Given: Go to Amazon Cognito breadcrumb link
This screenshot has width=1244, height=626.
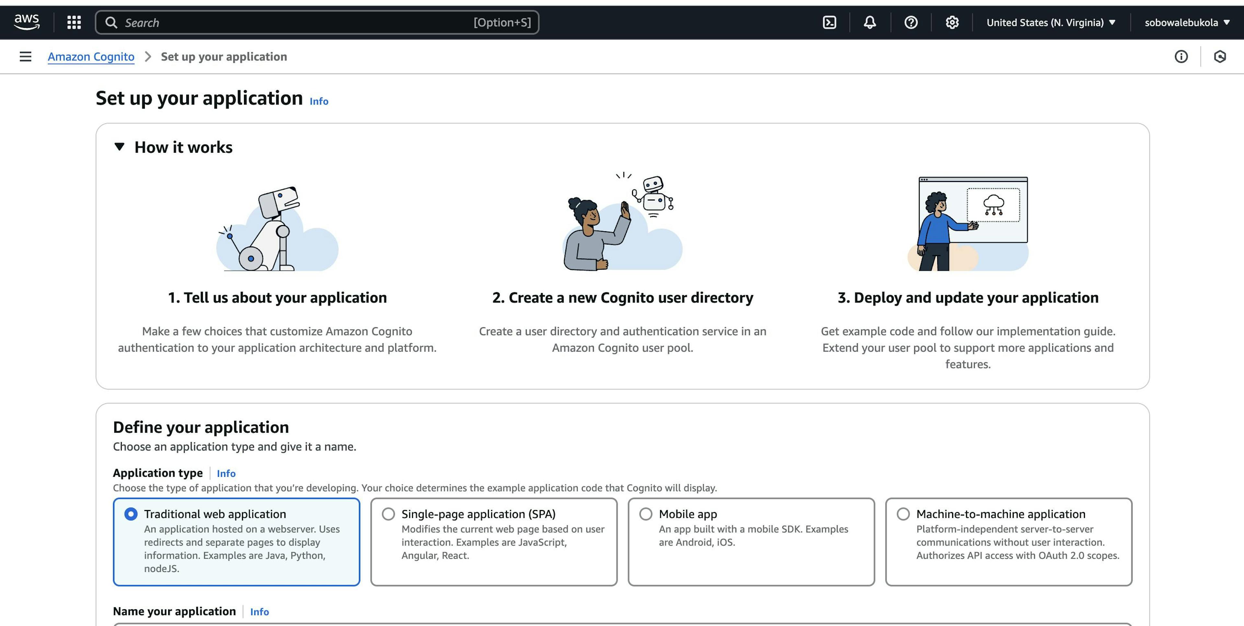Looking at the screenshot, I should point(91,56).
